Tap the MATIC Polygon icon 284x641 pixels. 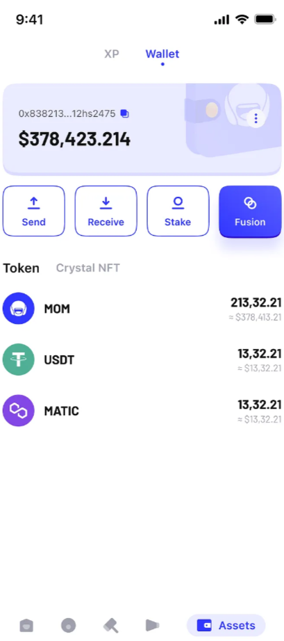click(x=18, y=410)
